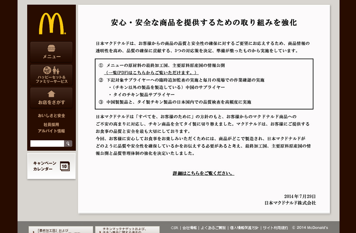Open アルバイト情報 link

pyautogui.click(x=51, y=131)
